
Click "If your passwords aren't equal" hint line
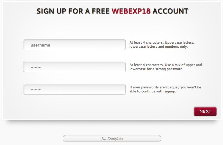tap(165, 87)
